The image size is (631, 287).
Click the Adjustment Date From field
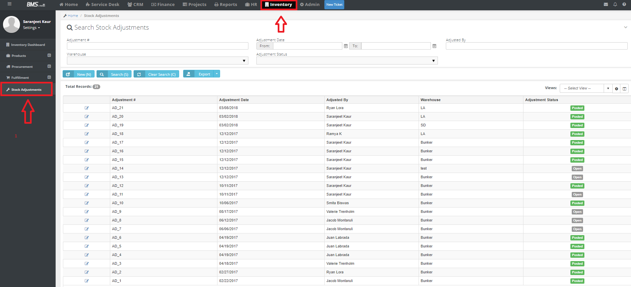[x=308, y=46]
